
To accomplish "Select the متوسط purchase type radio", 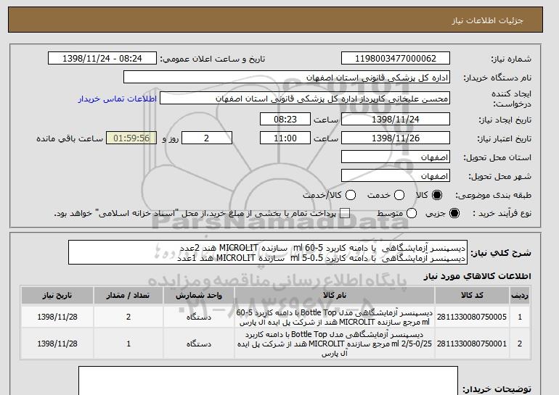I will (412, 214).
